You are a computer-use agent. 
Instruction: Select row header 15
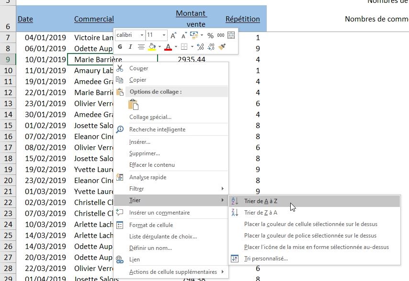click(x=8, y=125)
